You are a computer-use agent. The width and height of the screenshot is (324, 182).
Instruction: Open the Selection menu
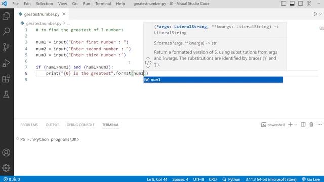(x=45, y=4)
